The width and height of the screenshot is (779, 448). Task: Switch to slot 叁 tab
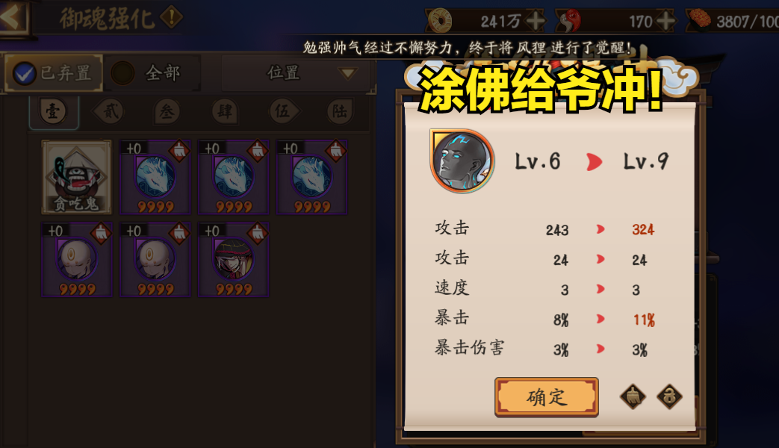(167, 111)
